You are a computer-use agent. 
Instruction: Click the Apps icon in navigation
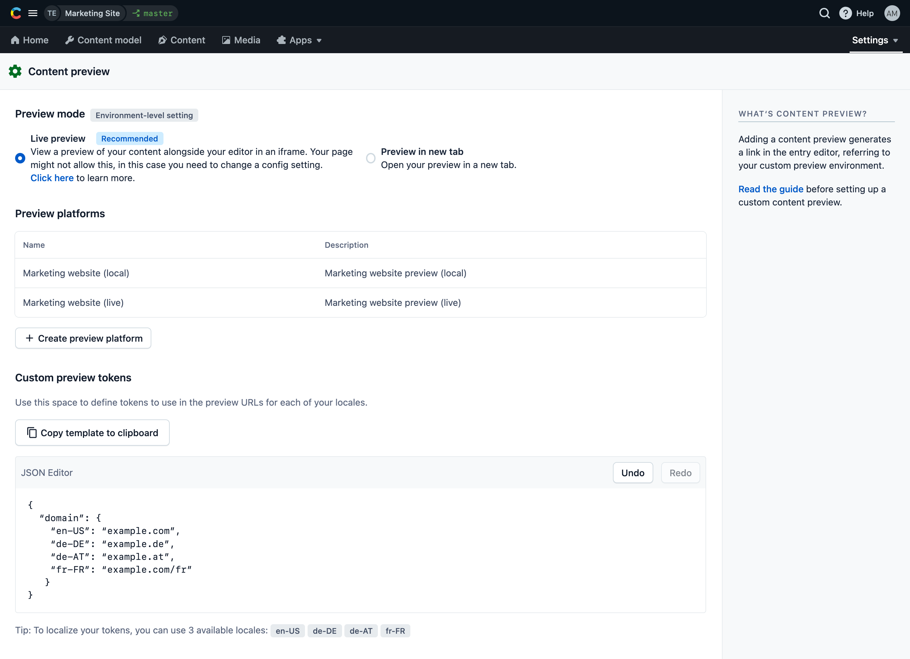point(280,40)
